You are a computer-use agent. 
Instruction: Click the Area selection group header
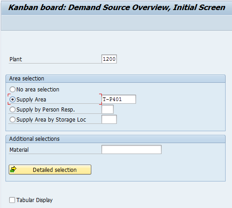(x=116, y=79)
